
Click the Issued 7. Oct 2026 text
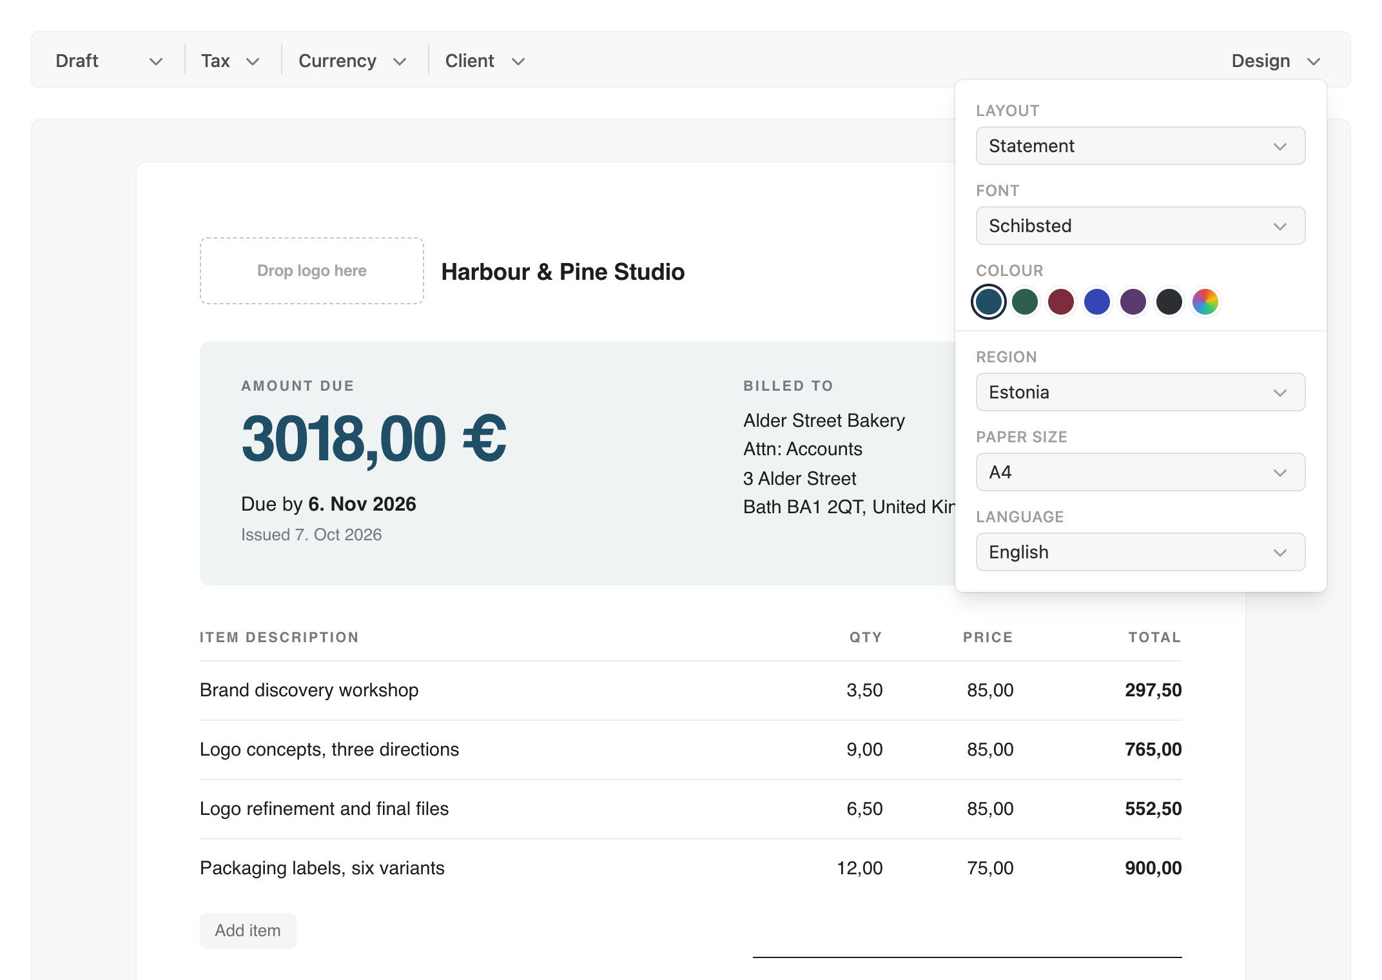click(311, 534)
